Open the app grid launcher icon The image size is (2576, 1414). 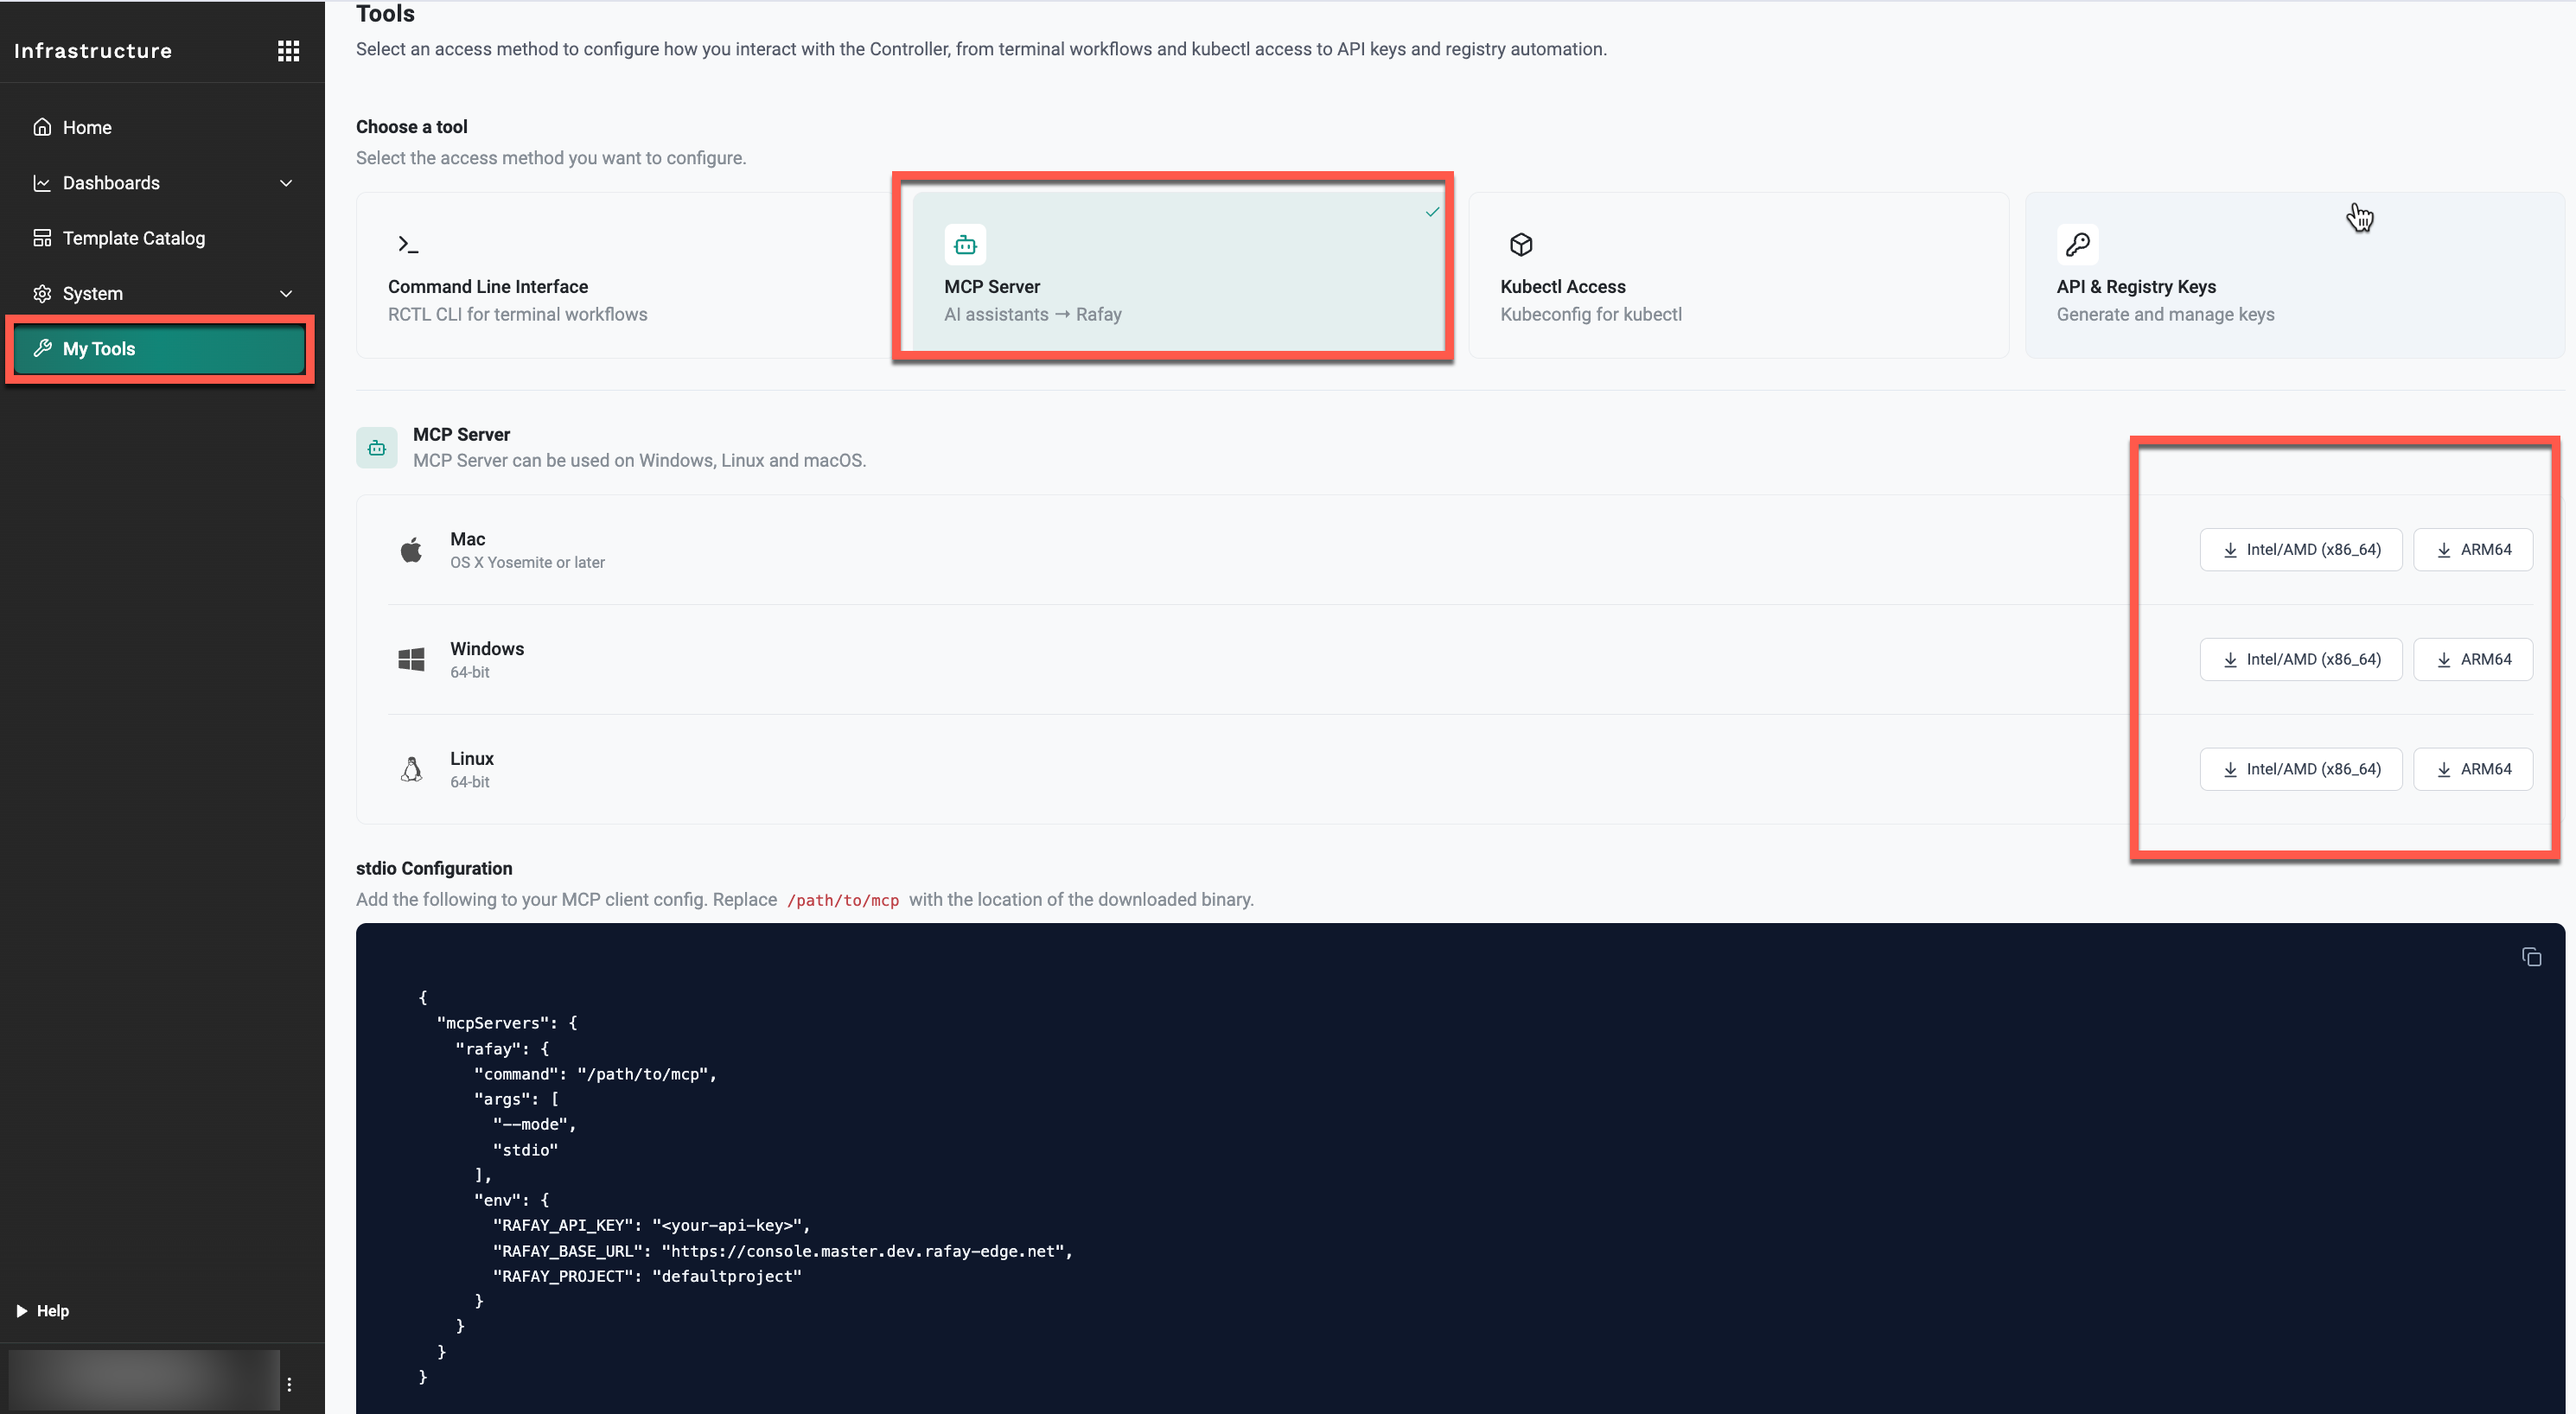(288, 51)
